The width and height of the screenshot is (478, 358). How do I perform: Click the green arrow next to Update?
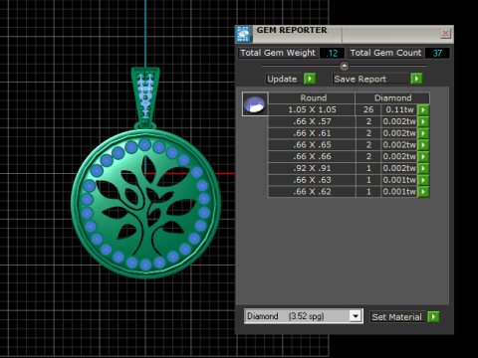(x=310, y=79)
